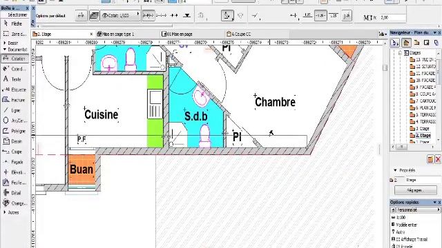This screenshot has width=442, height=248.
Task: Open the Navigateur panel options arrow
Action: tap(434, 33)
